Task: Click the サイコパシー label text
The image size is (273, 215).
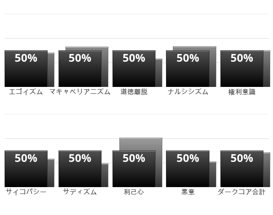Action: pyautogui.click(x=26, y=192)
